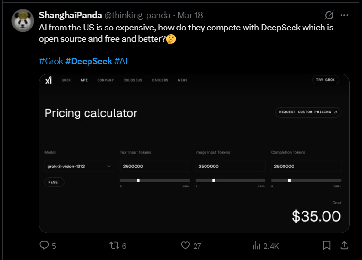Click the Text Input Tokens slider handle

pos(138,180)
